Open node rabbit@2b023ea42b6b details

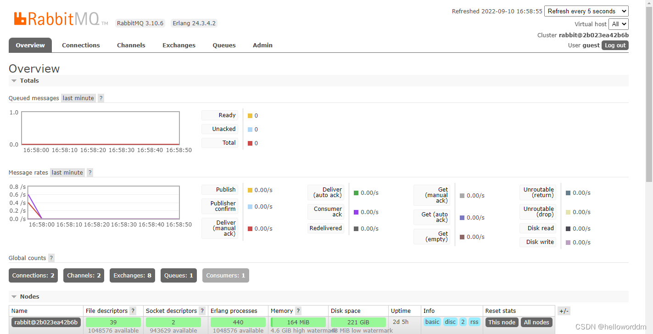point(46,322)
